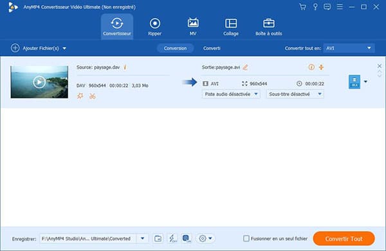
Task: Select the Conversion sub-tab
Action: [x=175, y=48]
